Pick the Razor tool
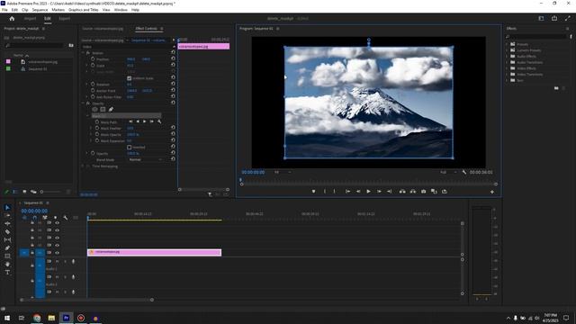 click(7, 232)
